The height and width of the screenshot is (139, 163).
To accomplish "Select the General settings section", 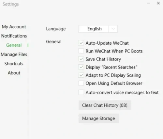I will coord(14,45).
